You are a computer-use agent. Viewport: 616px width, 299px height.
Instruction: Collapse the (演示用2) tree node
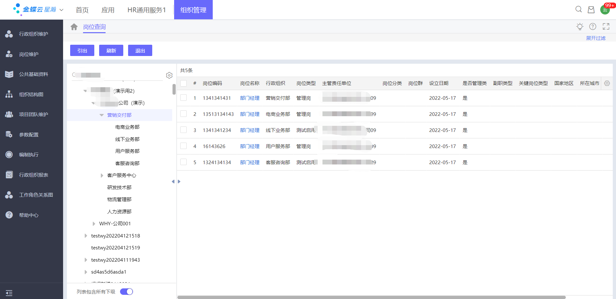coord(85,91)
